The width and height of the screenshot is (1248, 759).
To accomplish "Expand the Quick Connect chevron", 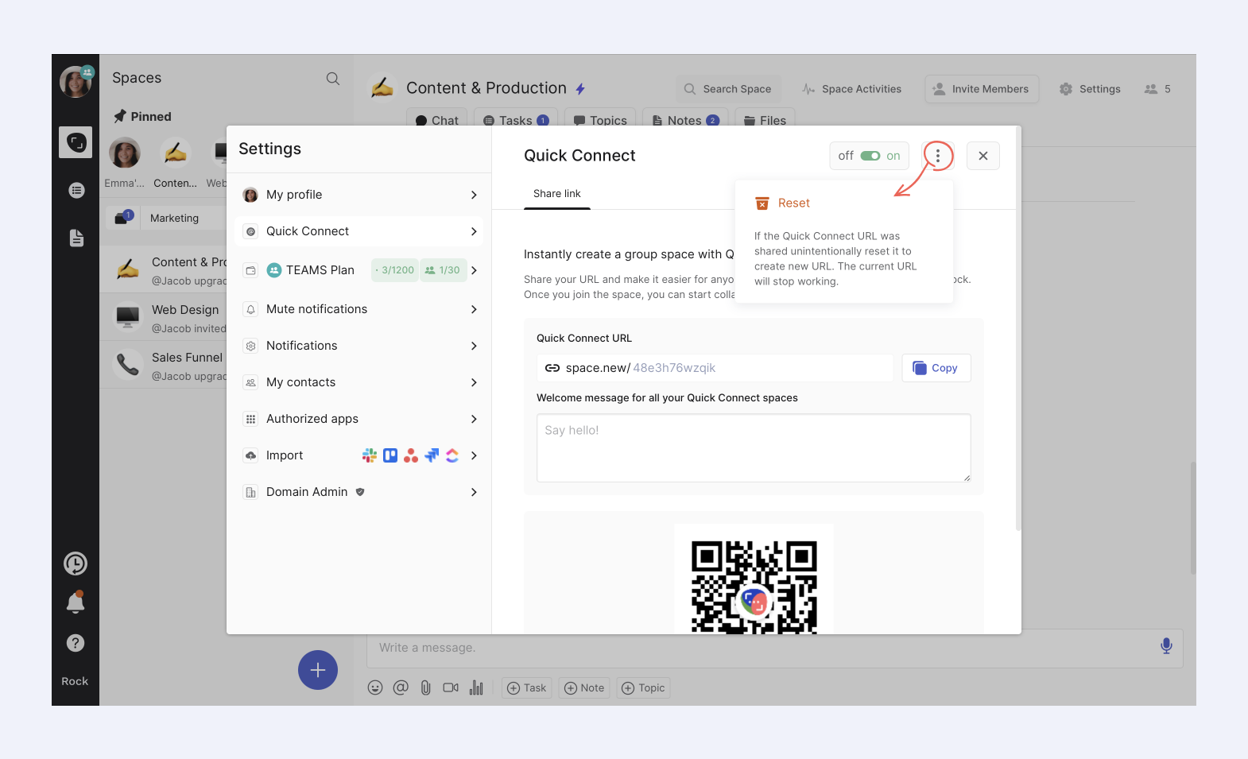I will tap(474, 231).
